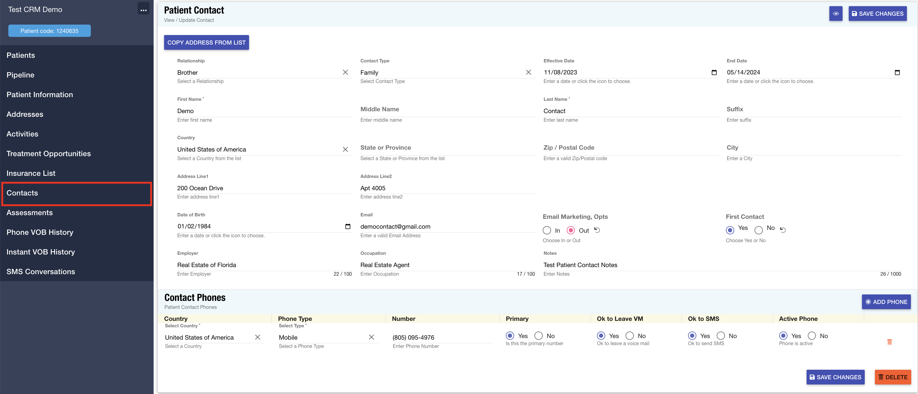Open the End Date calendar picker
918x394 pixels.
pos(897,72)
